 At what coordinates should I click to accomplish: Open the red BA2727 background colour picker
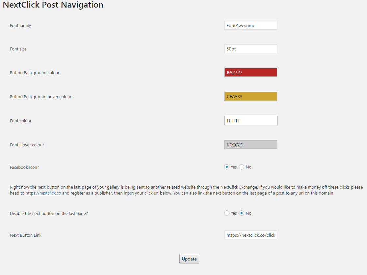pyautogui.click(x=251, y=73)
